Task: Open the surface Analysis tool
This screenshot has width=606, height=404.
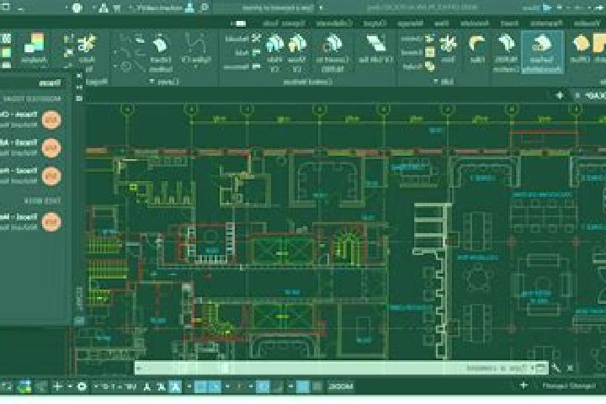Action: (35, 49)
